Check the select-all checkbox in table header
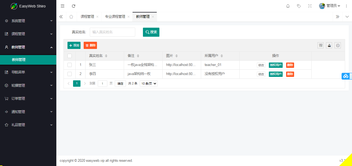Image resolution: width=352 pixels, height=166 pixels. (70, 56)
